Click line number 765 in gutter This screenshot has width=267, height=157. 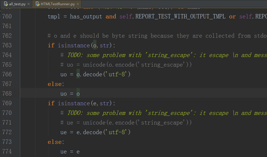pyautogui.click(x=7, y=65)
